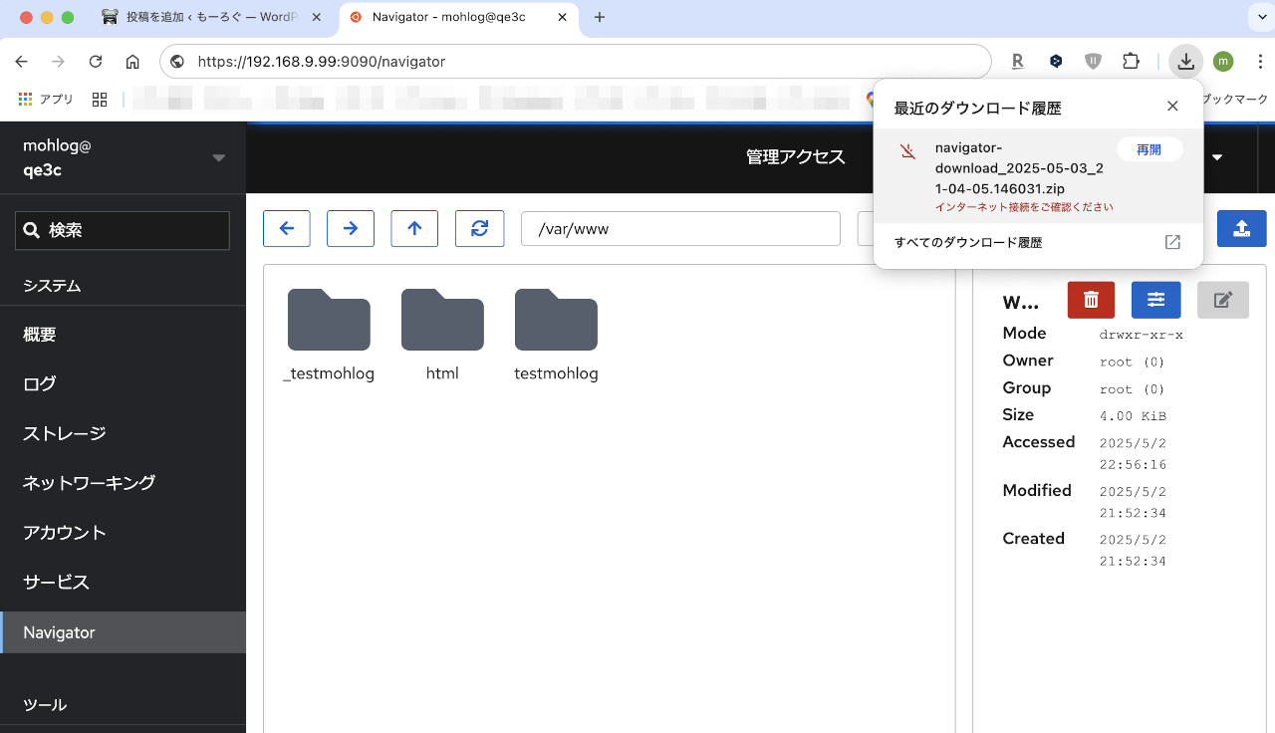Refresh the current directory listing

pos(479,228)
